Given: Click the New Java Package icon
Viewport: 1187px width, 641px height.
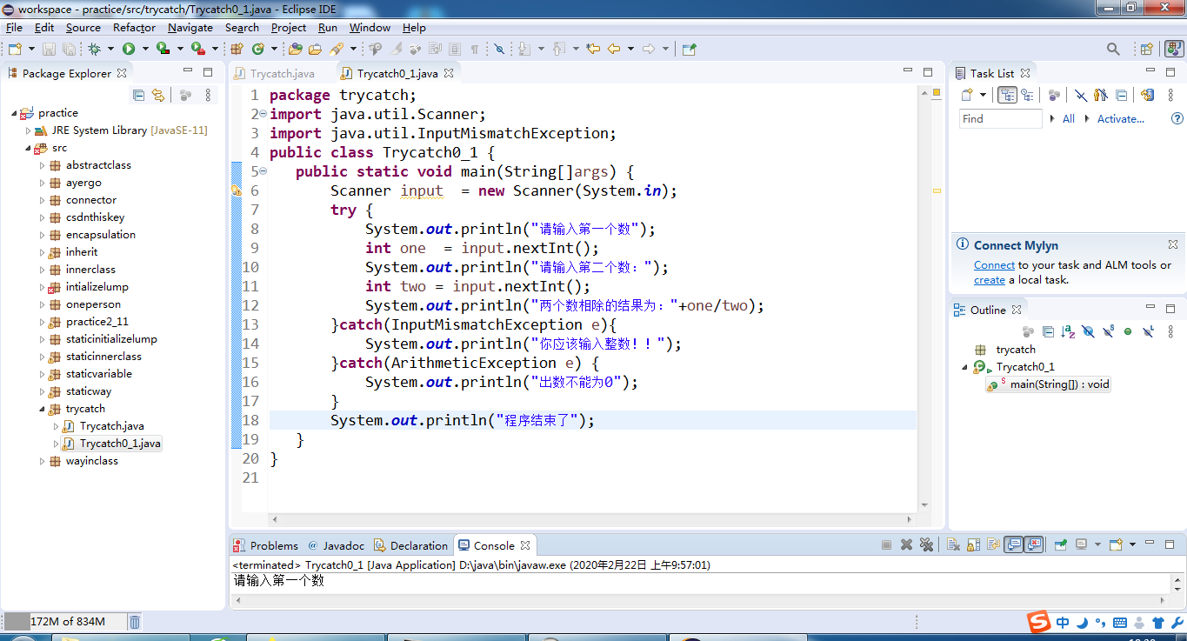Looking at the screenshot, I should coord(237,49).
